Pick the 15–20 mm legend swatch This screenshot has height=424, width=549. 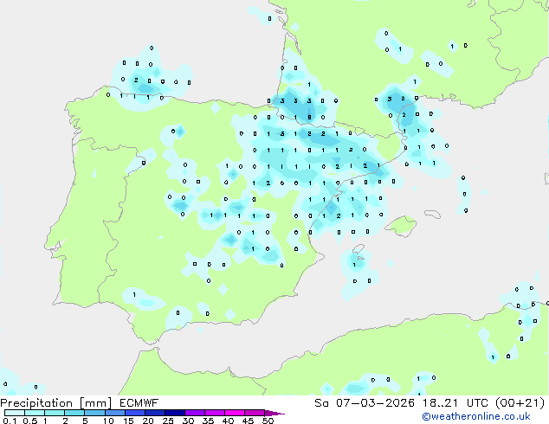point(134,413)
